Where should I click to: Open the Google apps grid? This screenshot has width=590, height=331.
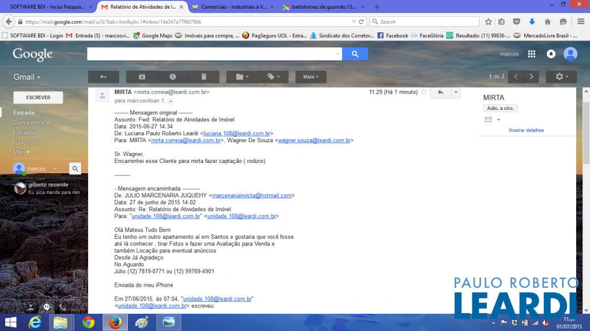(531, 54)
